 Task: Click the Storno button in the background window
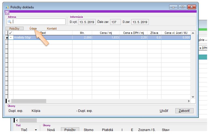(x=88, y=130)
